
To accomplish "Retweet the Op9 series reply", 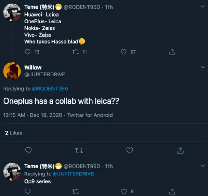I will [76, 192].
